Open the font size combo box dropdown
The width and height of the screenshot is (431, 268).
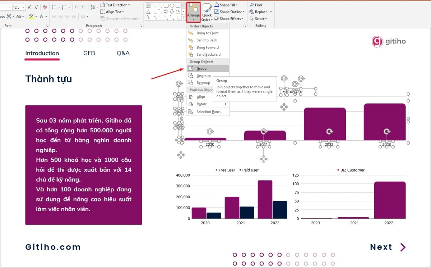tap(24, 7)
